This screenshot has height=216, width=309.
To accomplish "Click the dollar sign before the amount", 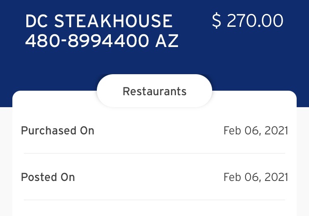I will click(x=216, y=21).
